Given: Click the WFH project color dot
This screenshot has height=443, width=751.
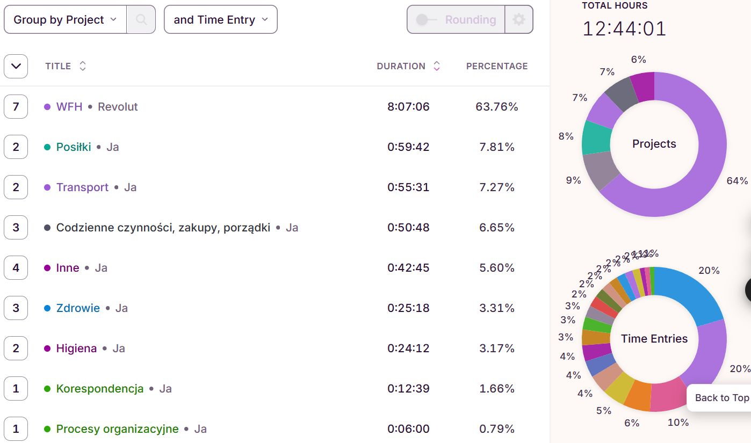Looking at the screenshot, I should coord(47,107).
